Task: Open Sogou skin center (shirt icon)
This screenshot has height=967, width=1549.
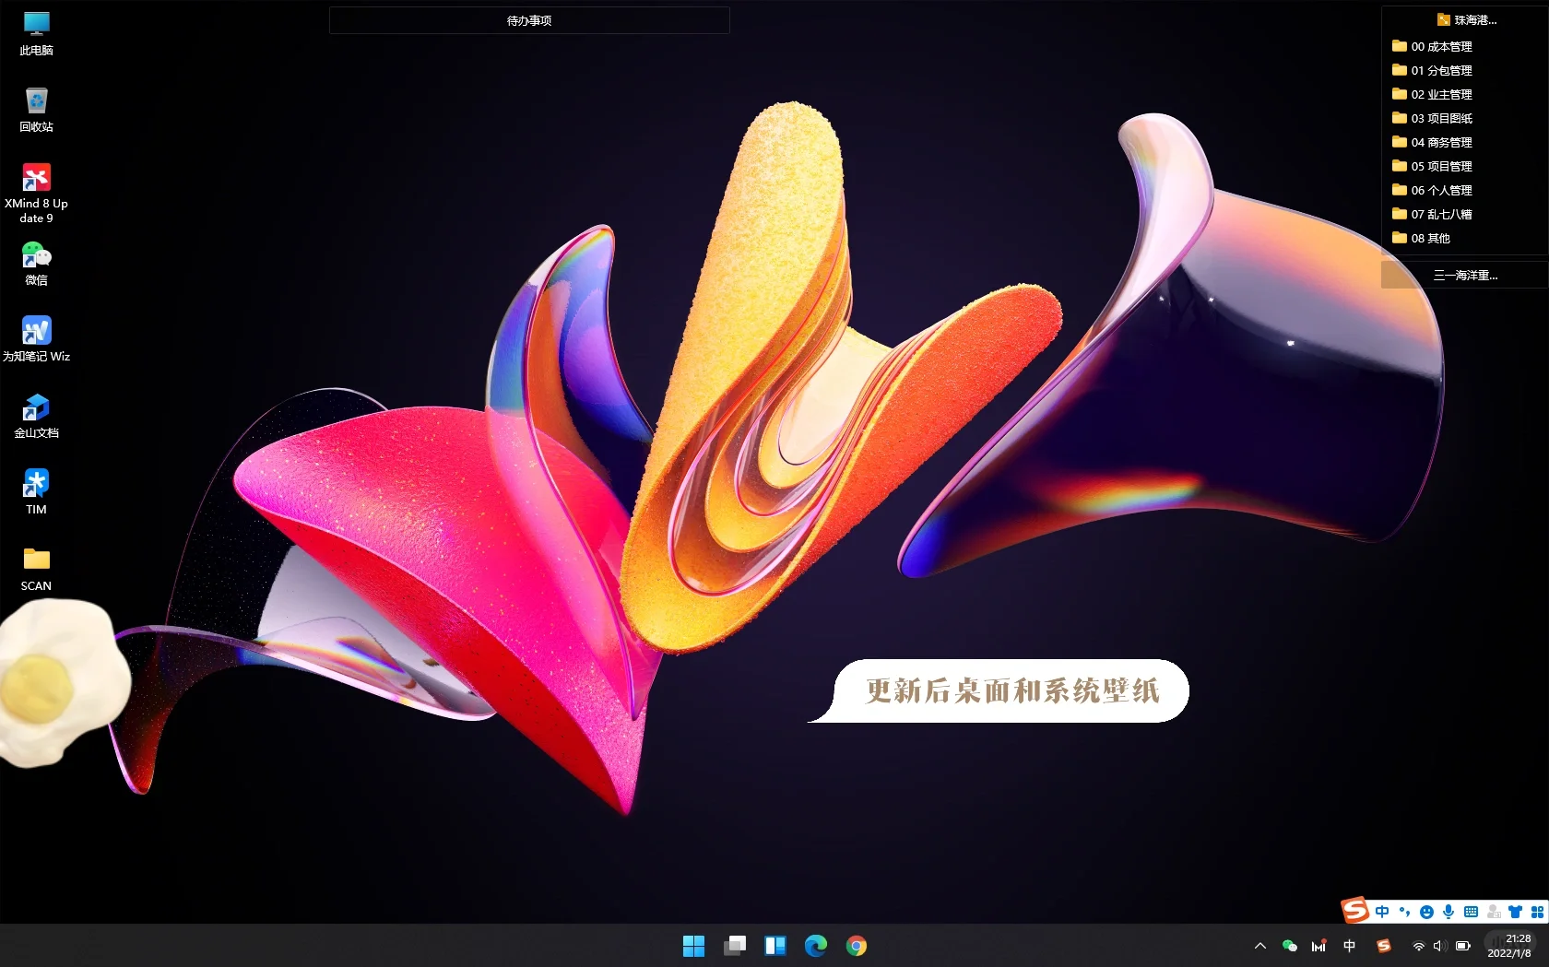Action: pos(1515,912)
